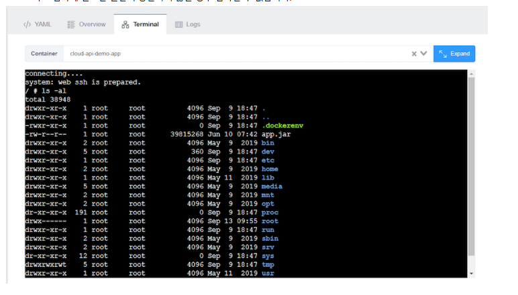The image size is (518, 295).
Task: Click the YAML code brackets icon
Action: (x=27, y=24)
